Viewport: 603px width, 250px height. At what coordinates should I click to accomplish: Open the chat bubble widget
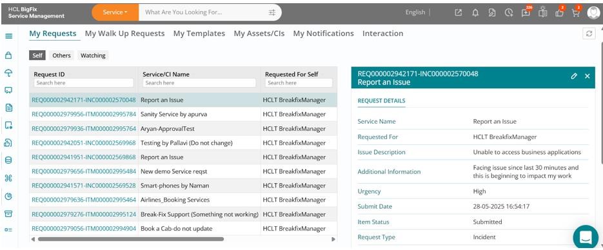click(586, 237)
